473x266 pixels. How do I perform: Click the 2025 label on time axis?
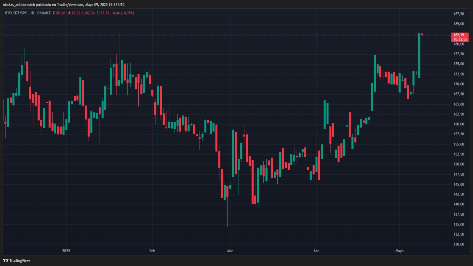66,251
